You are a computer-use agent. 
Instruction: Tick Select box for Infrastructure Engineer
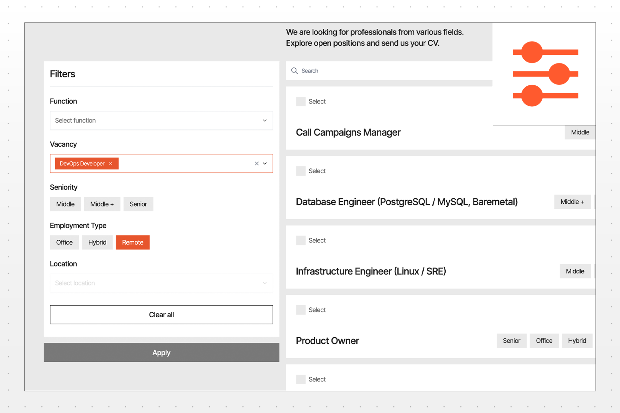click(x=301, y=241)
